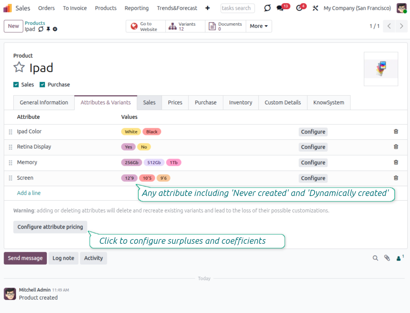
Task: Search chatter messages with magnifier icon
Action: coord(376,258)
